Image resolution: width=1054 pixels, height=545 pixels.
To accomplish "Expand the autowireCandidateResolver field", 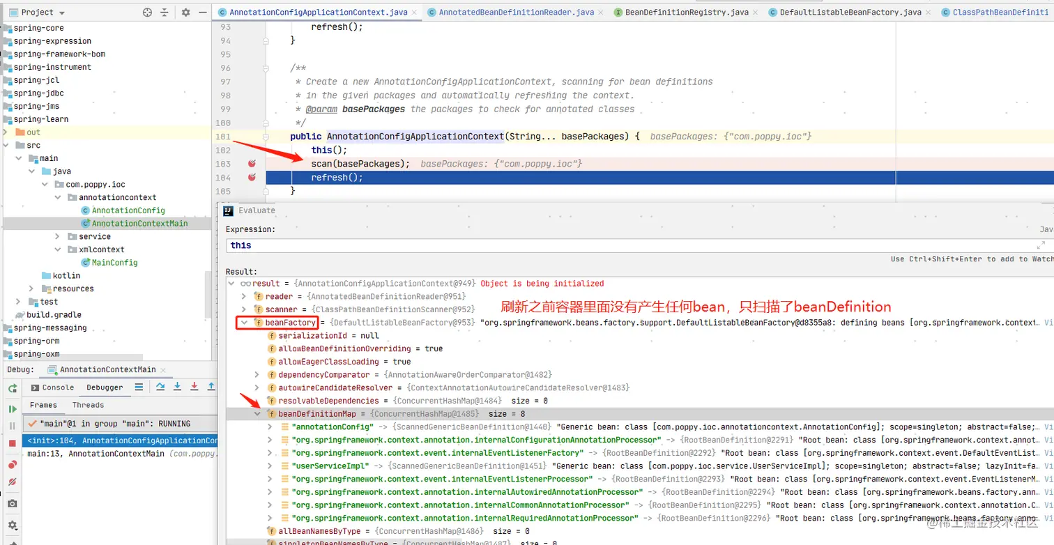I will [257, 387].
